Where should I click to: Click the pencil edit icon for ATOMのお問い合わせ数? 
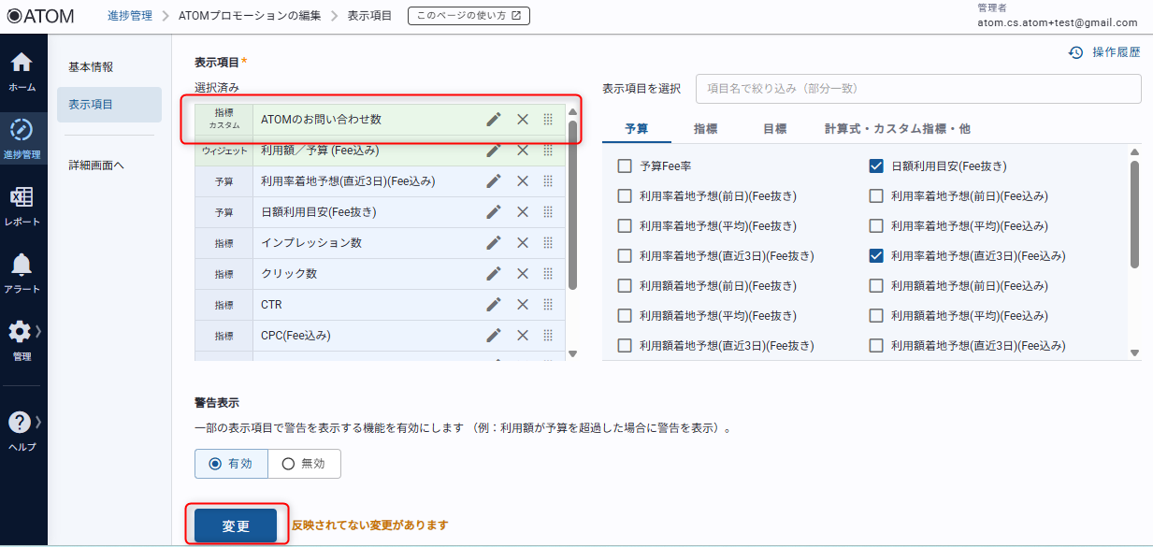(x=494, y=119)
